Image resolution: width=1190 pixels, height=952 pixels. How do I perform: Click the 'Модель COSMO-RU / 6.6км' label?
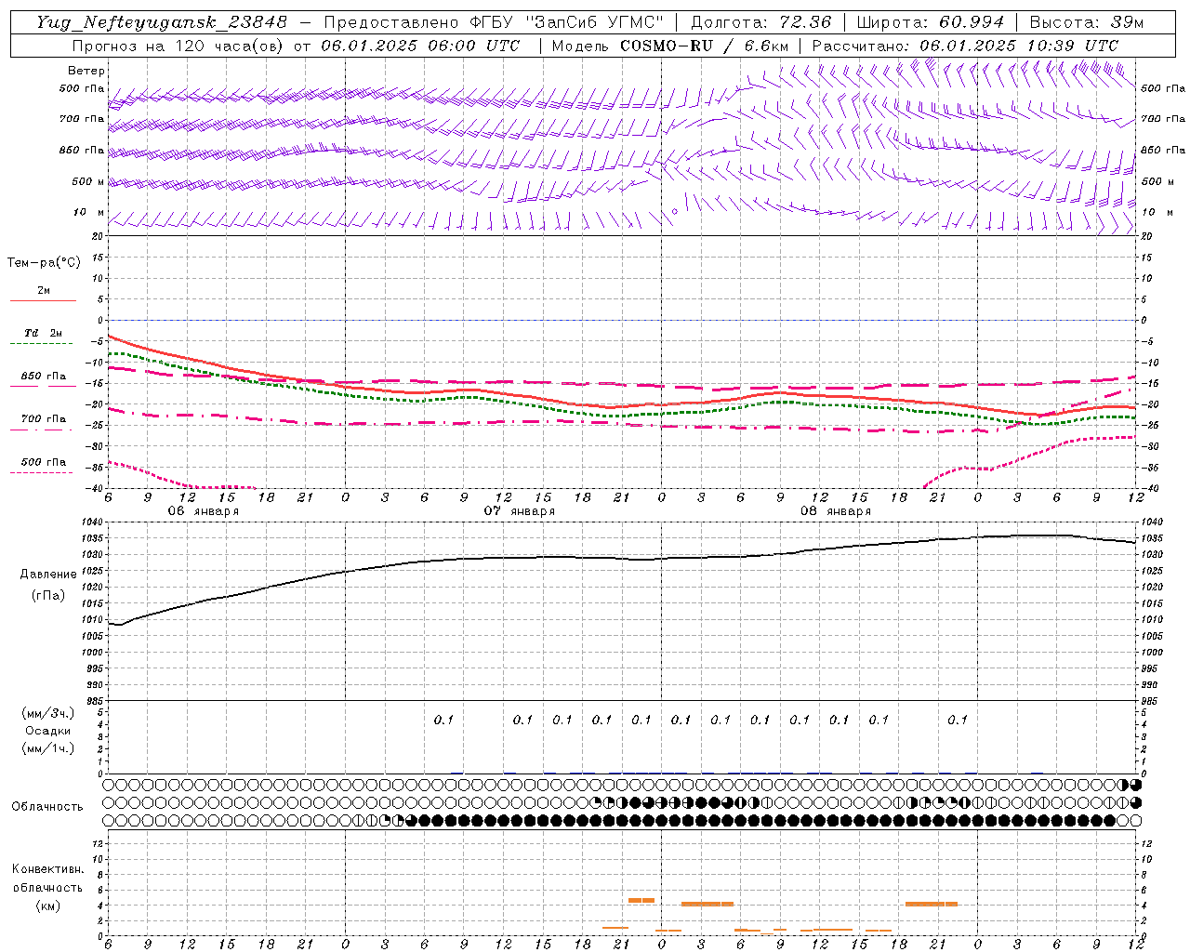tap(669, 46)
